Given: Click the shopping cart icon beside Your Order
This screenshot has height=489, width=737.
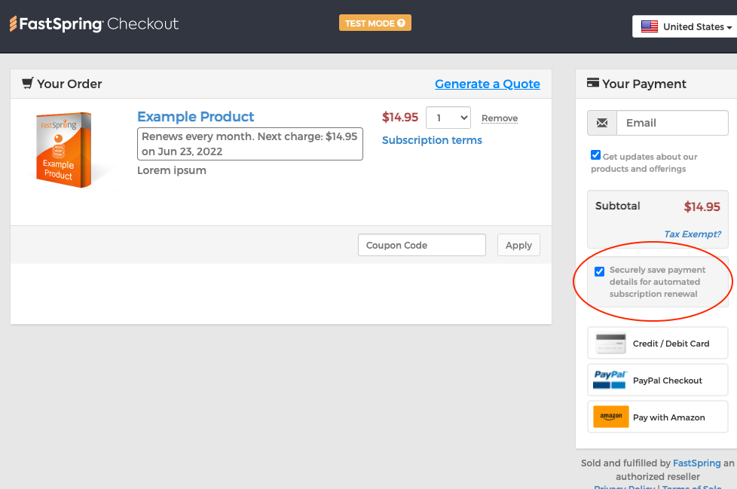Looking at the screenshot, I should [x=27, y=83].
